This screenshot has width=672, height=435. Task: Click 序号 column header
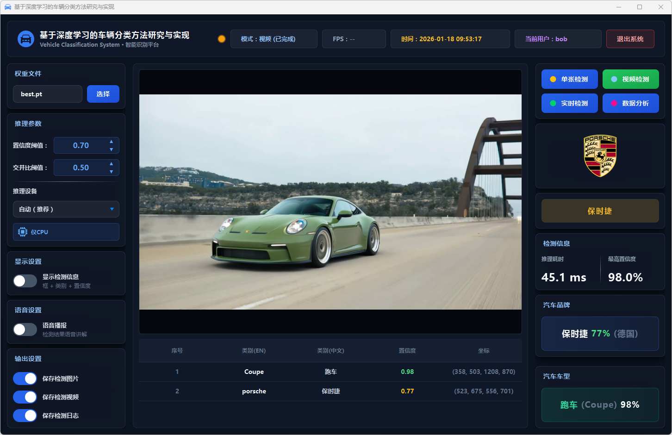click(x=177, y=351)
